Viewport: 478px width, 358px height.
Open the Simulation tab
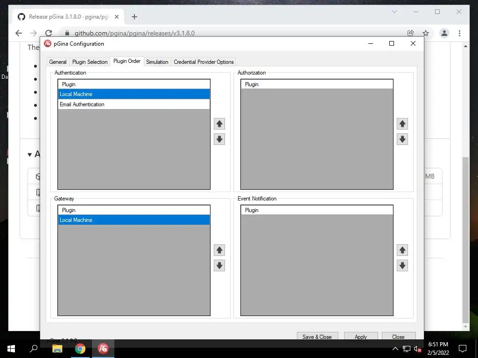click(x=157, y=62)
